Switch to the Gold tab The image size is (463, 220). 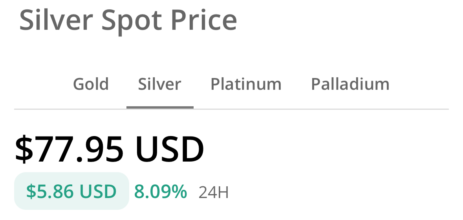[91, 84]
